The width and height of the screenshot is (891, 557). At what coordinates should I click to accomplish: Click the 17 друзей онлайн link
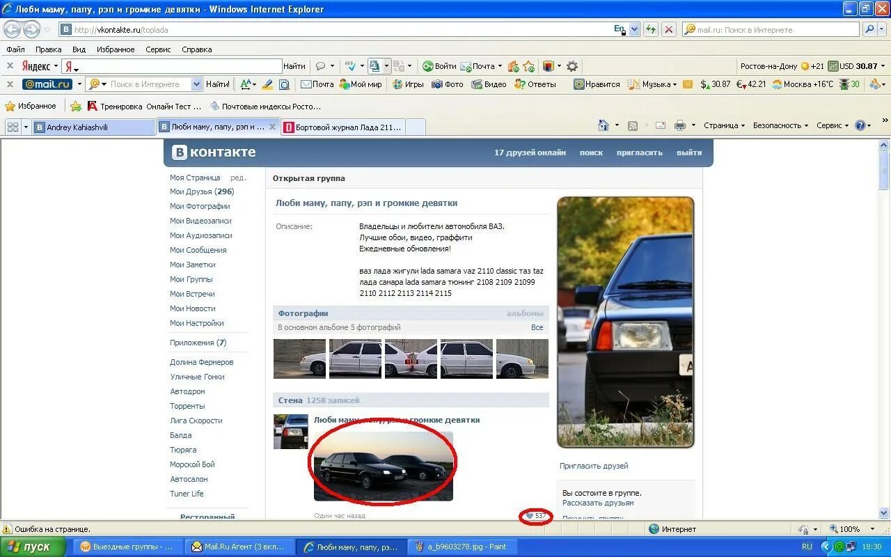click(530, 152)
